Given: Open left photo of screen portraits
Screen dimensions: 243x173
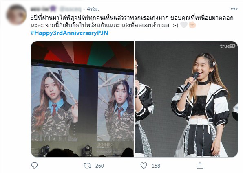Looking at the screenshot, I should [x=82, y=99].
